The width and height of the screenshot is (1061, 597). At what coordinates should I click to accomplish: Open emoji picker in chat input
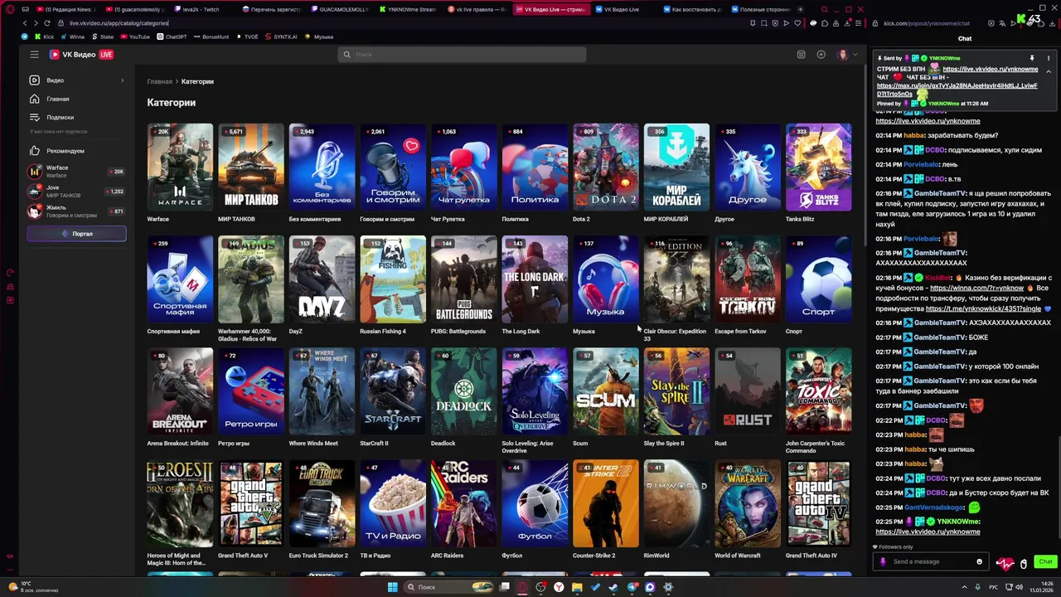click(x=979, y=561)
